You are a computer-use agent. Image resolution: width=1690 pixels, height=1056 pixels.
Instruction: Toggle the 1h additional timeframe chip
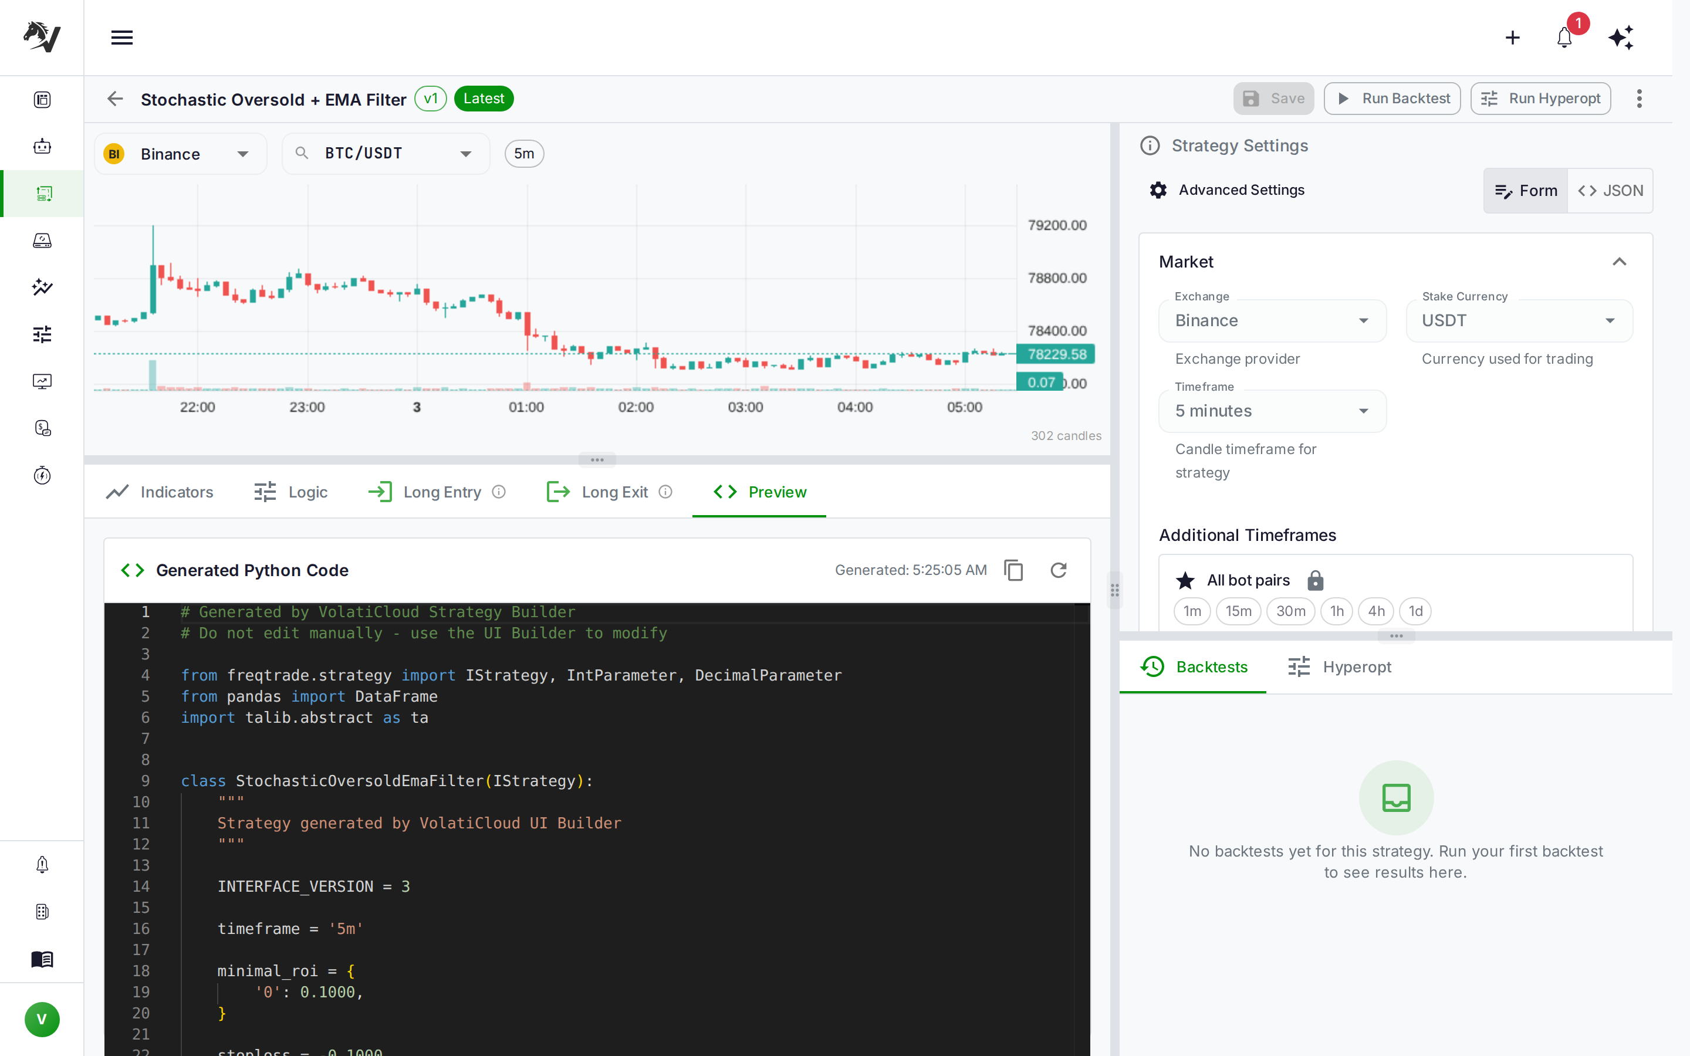[1337, 611]
